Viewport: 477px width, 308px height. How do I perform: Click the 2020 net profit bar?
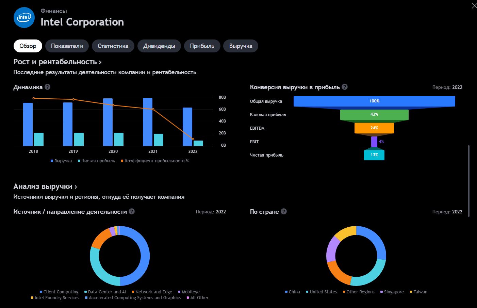point(119,140)
